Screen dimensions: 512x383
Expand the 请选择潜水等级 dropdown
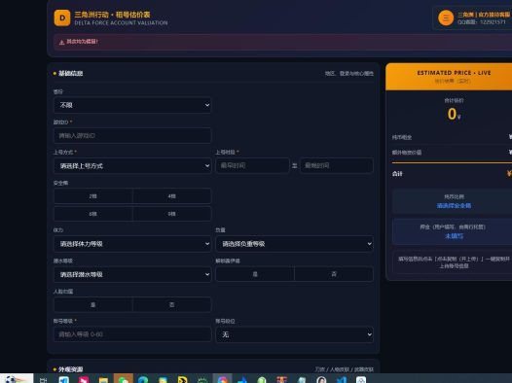click(132, 274)
